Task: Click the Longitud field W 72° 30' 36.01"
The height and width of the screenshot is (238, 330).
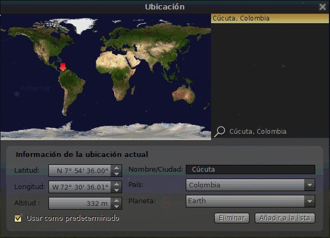Action: point(80,187)
